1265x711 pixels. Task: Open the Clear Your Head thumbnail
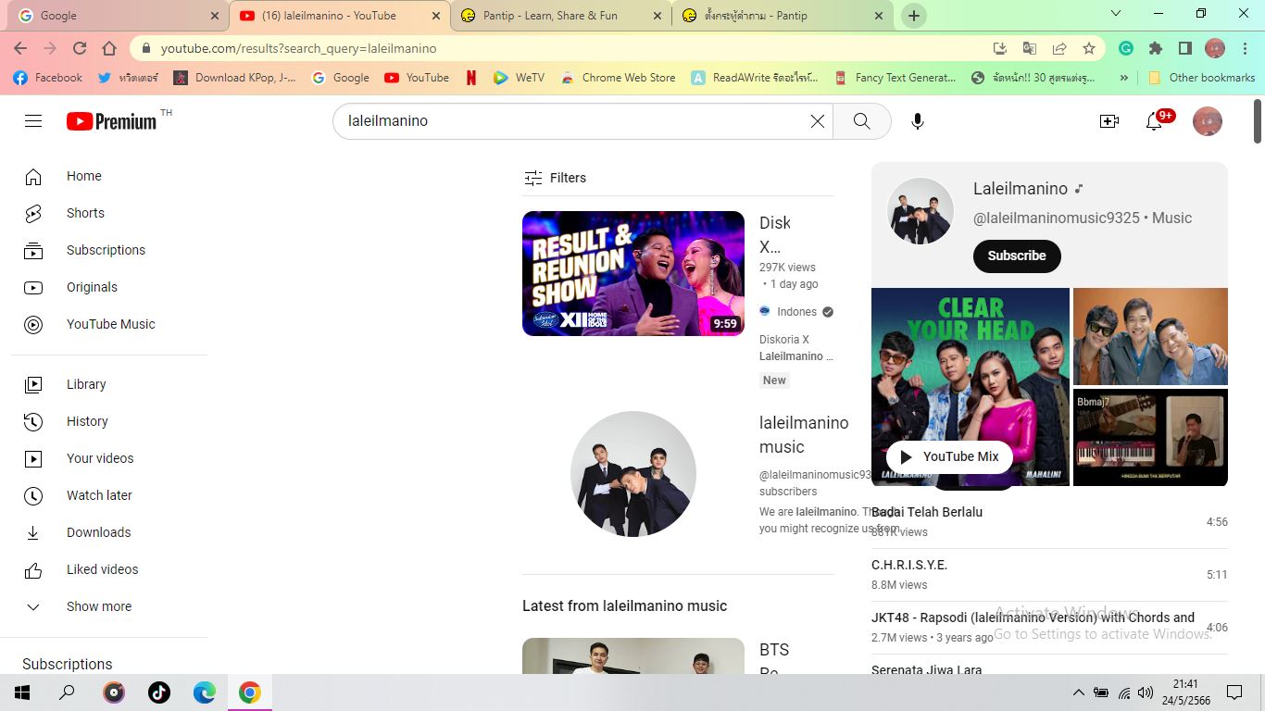coord(971,387)
